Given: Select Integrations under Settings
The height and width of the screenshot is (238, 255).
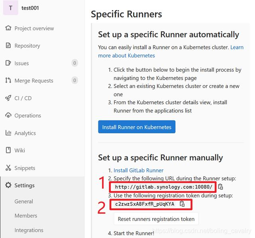Looking at the screenshot, I should [29, 230].
